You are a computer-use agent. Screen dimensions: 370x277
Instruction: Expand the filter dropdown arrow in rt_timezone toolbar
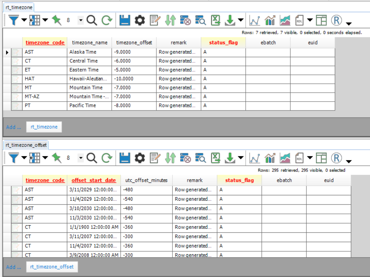pos(24,20)
